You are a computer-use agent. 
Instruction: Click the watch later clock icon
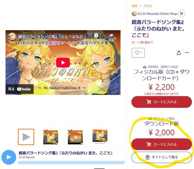point(96,35)
